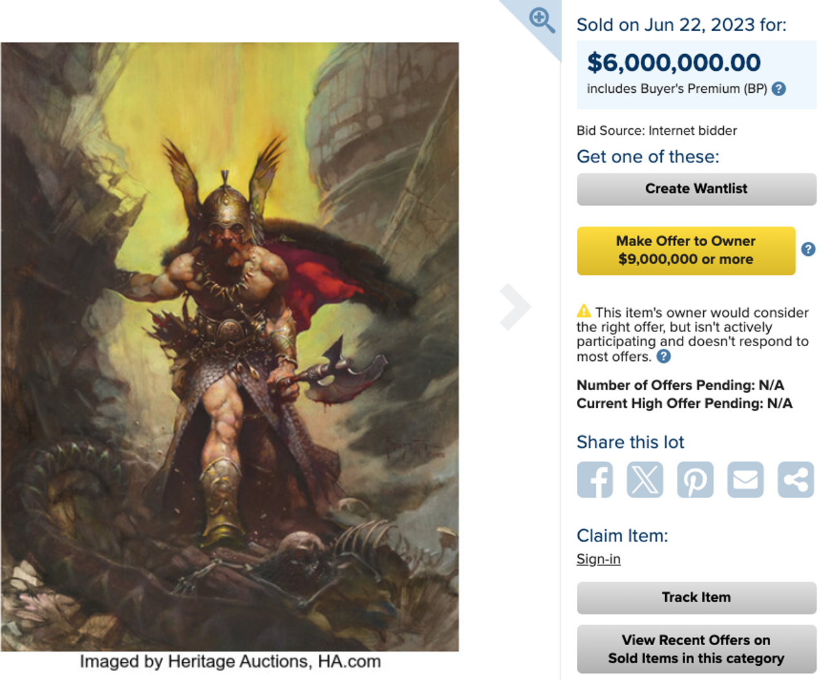Pin this lot on Pinterest
The width and height of the screenshot is (825, 680).
tap(695, 480)
